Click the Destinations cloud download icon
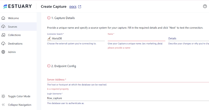Screen dimensions: 209x110 (3, 43)
